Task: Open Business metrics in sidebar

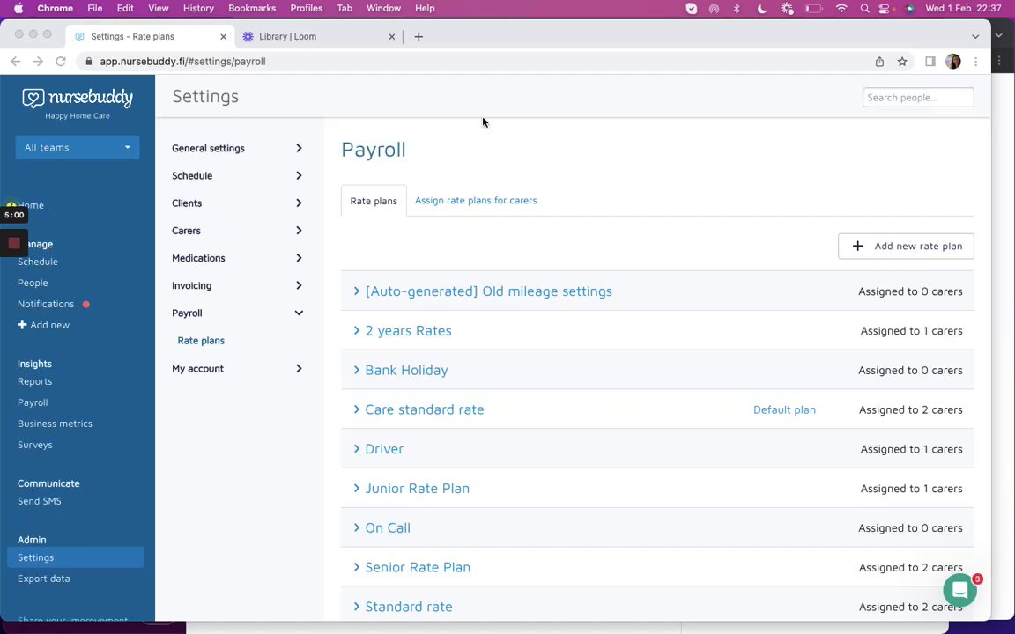Action: (x=55, y=424)
